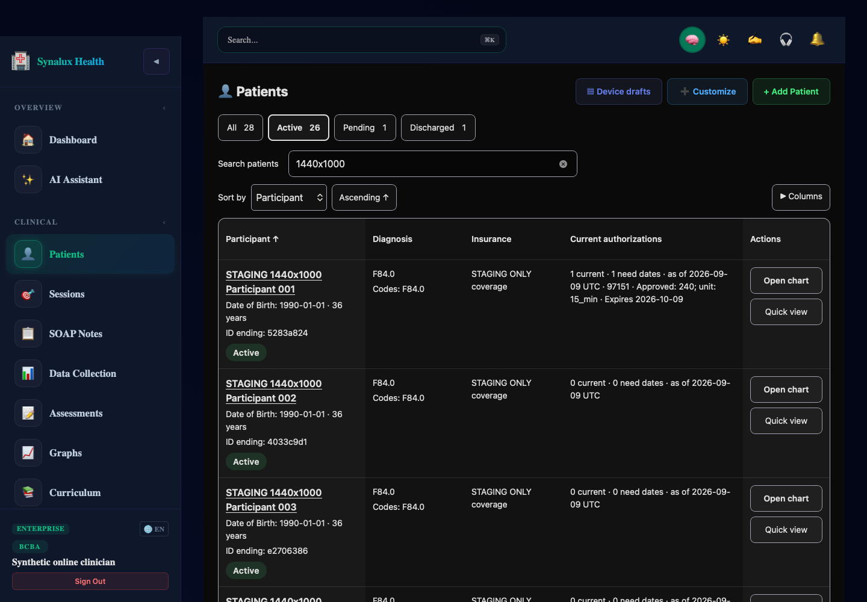The width and height of the screenshot is (867, 602).
Task: Expand the Columns options
Action: [801, 197]
